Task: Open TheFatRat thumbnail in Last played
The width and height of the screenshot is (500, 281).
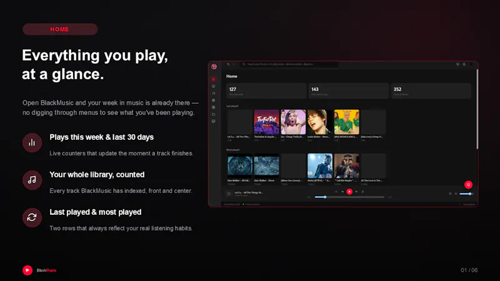Action: click(267, 122)
